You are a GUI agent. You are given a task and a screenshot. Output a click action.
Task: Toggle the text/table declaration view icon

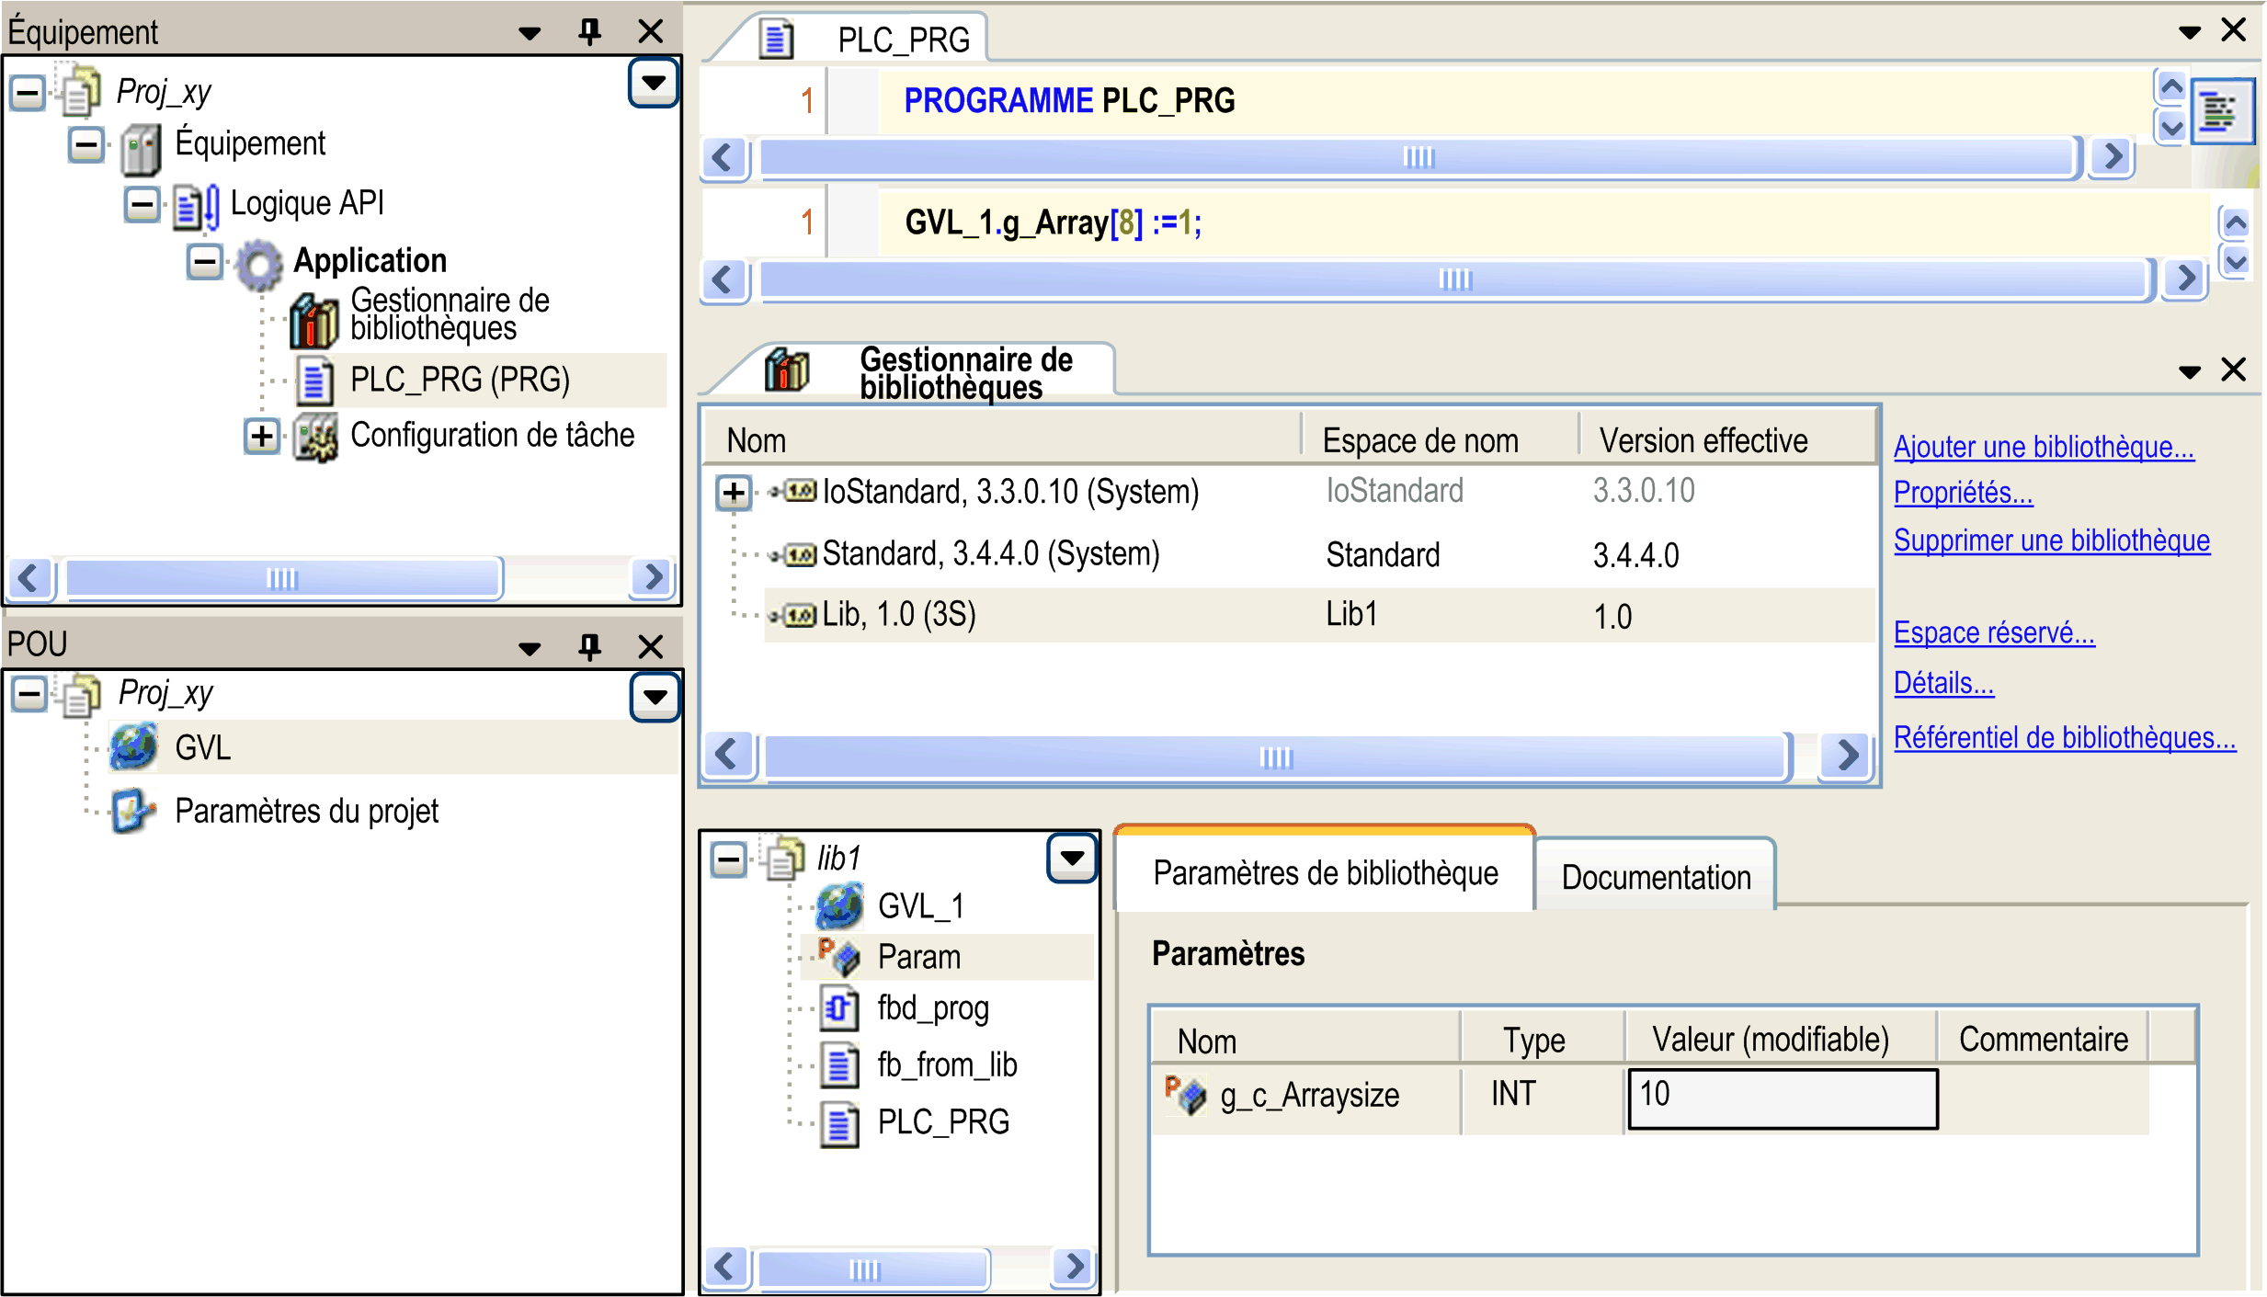[x=2221, y=112]
